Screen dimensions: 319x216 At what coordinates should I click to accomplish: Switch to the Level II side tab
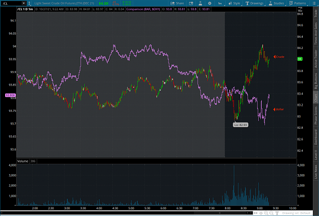tap(316, 155)
